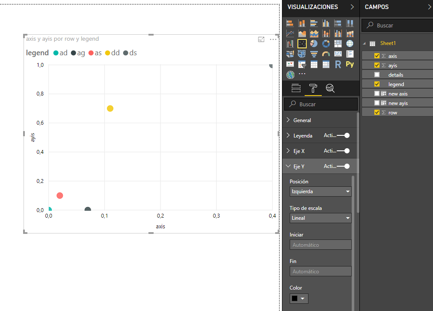This screenshot has height=311, width=433.
Task: Uncheck the ayis field checkbox
Action: point(377,65)
